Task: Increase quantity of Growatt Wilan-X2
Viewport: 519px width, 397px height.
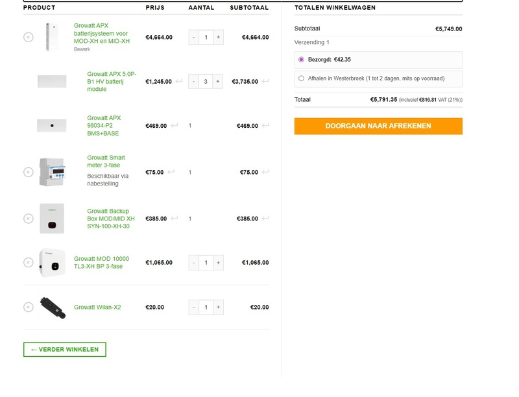Action: tap(218, 307)
